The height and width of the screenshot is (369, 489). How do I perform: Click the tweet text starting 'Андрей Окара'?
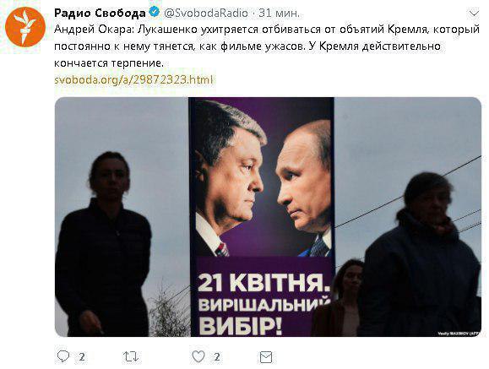267,46
